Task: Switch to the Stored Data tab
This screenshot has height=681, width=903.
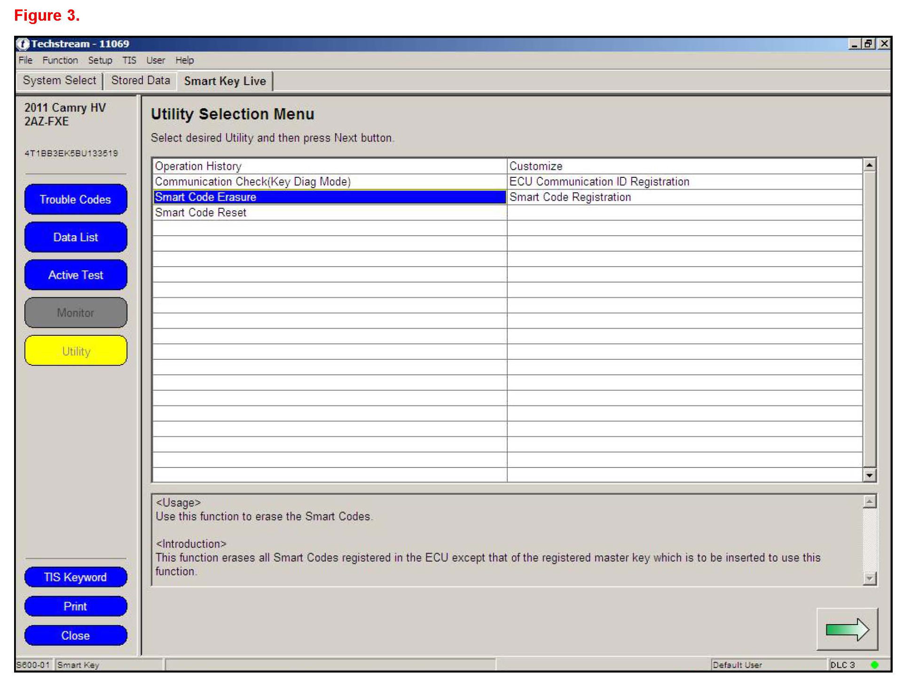Action: pos(141,80)
